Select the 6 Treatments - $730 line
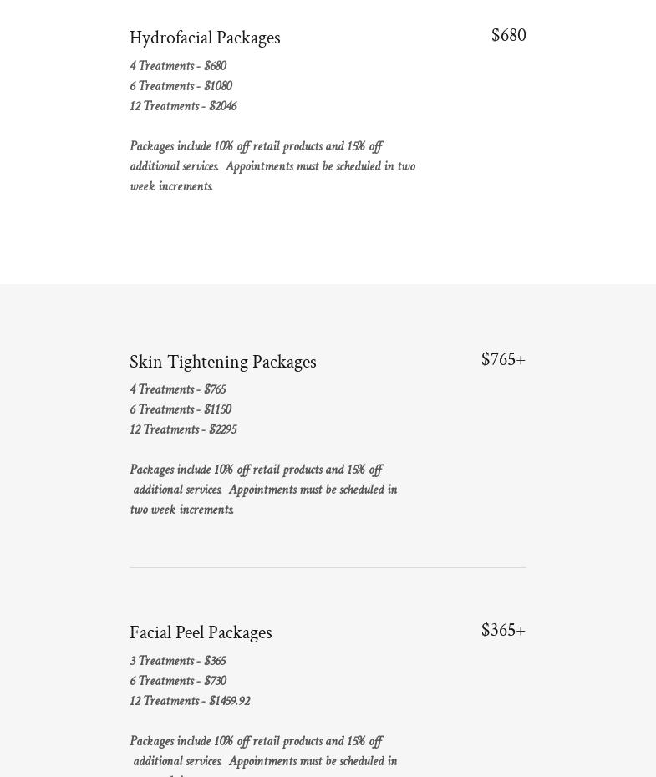Image resolution: width=656 pixels, height=777 pixels. [x=178, y=682]
